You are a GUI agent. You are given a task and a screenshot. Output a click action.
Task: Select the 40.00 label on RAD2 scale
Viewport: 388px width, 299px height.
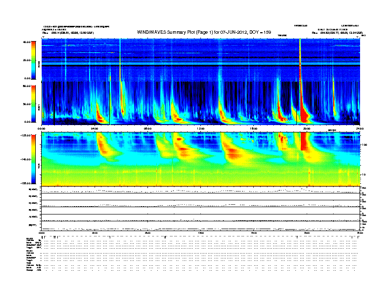26,42
